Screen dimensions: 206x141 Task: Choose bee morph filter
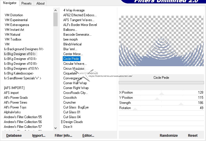(70, 39)
